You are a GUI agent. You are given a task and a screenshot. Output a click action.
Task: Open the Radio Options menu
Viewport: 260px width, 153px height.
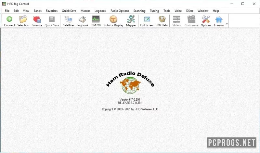(120, 11)
